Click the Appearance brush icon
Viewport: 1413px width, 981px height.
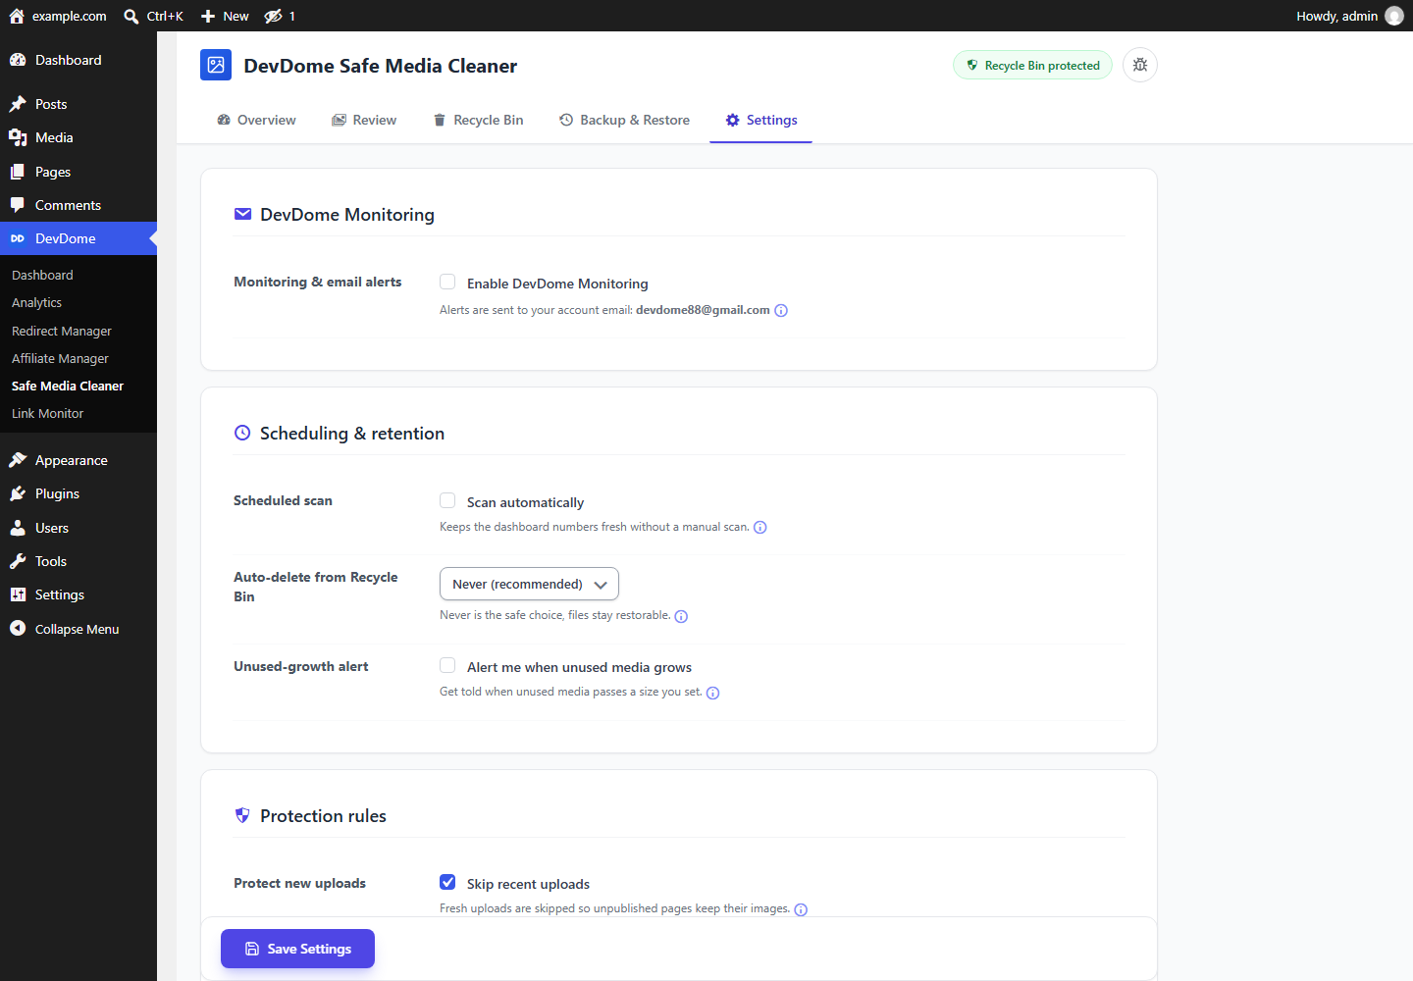[x=18, y=460]
